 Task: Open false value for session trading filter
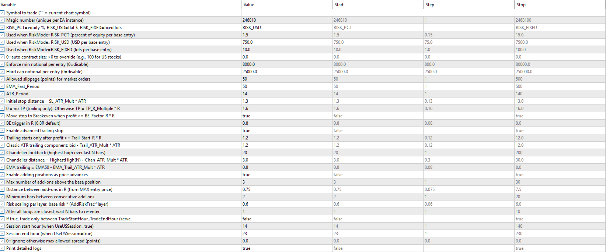pyautogui.click(x=286, y=219)
